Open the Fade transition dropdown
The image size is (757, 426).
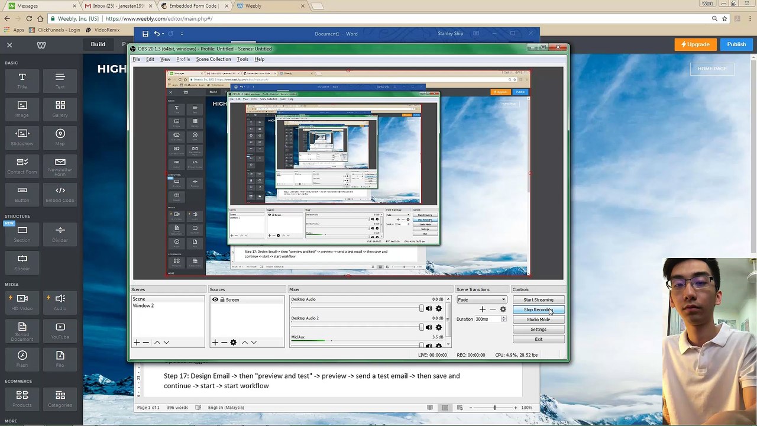tap(482, 299)
